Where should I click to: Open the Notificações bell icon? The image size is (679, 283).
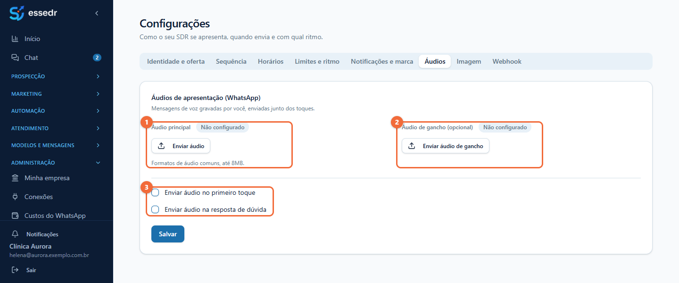[x=15, y=234]
